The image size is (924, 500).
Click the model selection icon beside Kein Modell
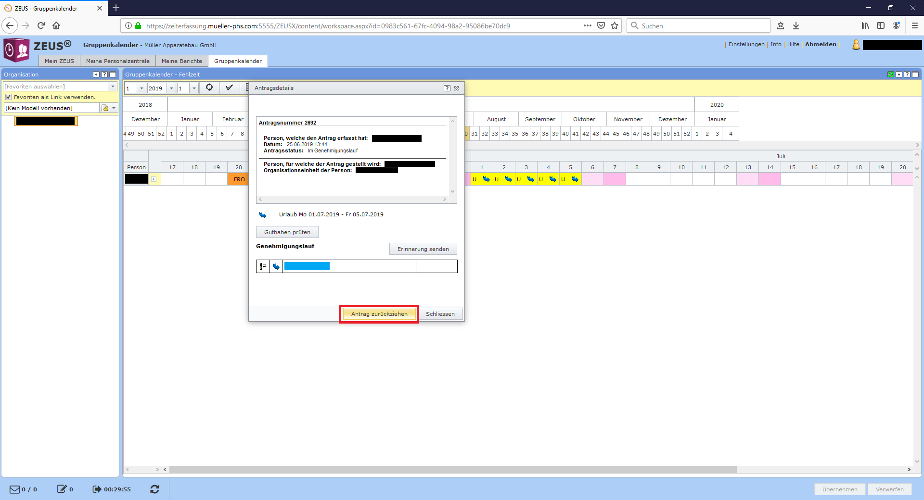click(x=105, y=108)
